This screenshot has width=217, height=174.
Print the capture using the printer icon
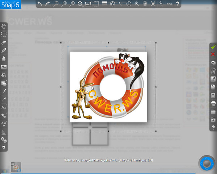tap(213, 103)
